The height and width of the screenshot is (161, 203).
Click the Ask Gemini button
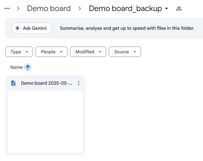point(32,28)
